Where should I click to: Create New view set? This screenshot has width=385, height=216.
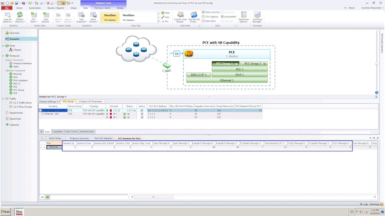(x=165, y=13)
